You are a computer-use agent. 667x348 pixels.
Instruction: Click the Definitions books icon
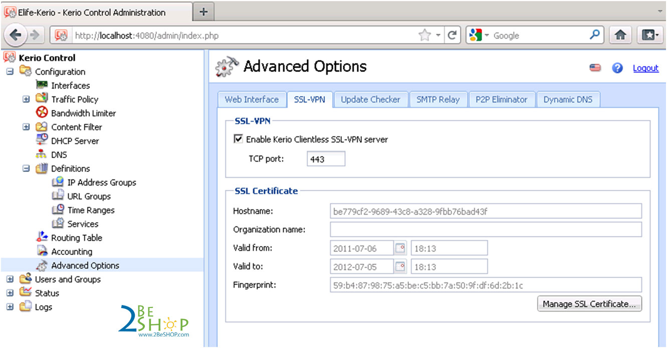coord(42,168)
